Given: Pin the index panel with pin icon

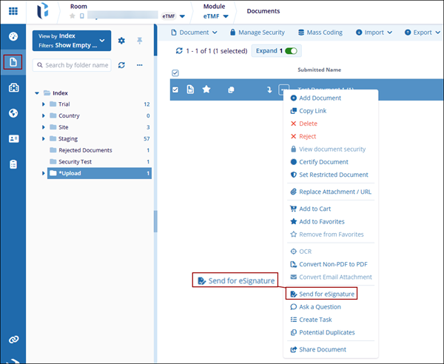Looking at the screenshot, I should pyautogui.click(x=140, y=41).
